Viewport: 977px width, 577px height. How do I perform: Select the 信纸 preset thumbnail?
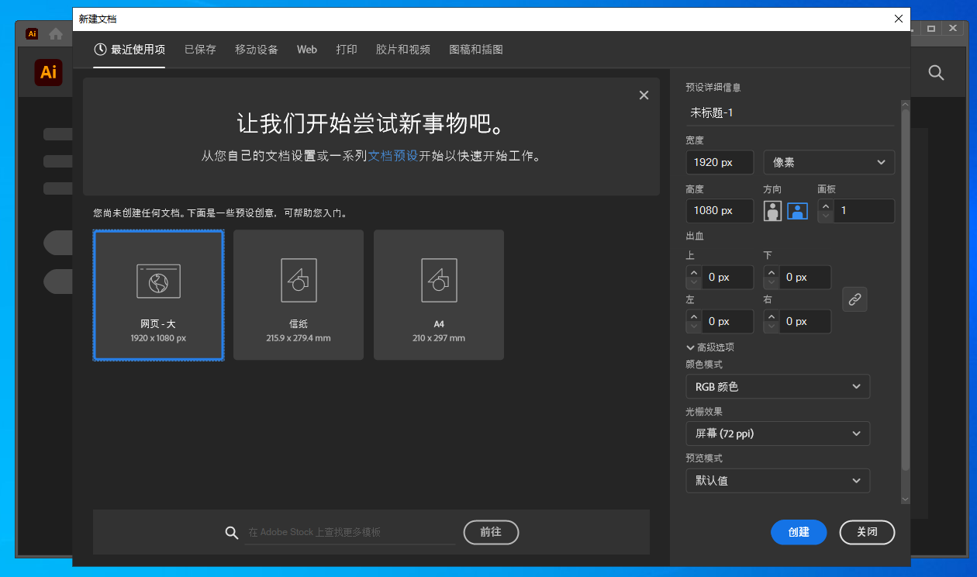[299, 295]
